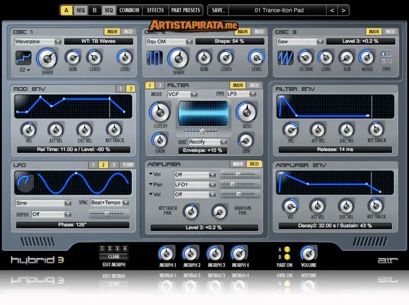Select noise TYPE B in OSC 3

388,54
